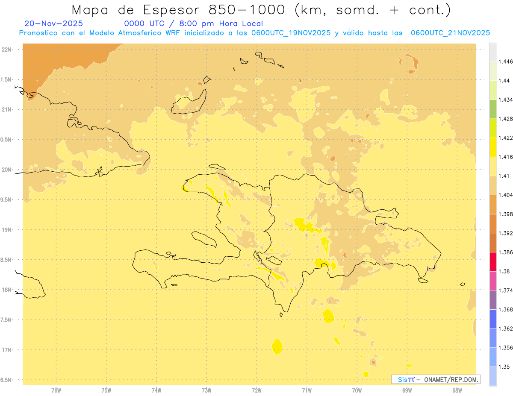Click the 20N latitude label
Viewport: 513px width, 396px height.
(x=7, y=170)
